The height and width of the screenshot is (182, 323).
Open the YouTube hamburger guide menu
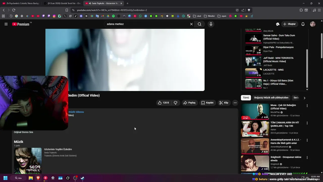(x=6, y=24)
